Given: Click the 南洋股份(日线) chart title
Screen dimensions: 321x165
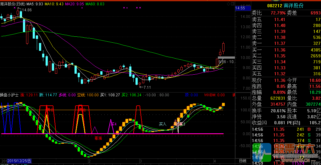Looking at the screenshot, I should pyautogui.click(x=13, y=4).
